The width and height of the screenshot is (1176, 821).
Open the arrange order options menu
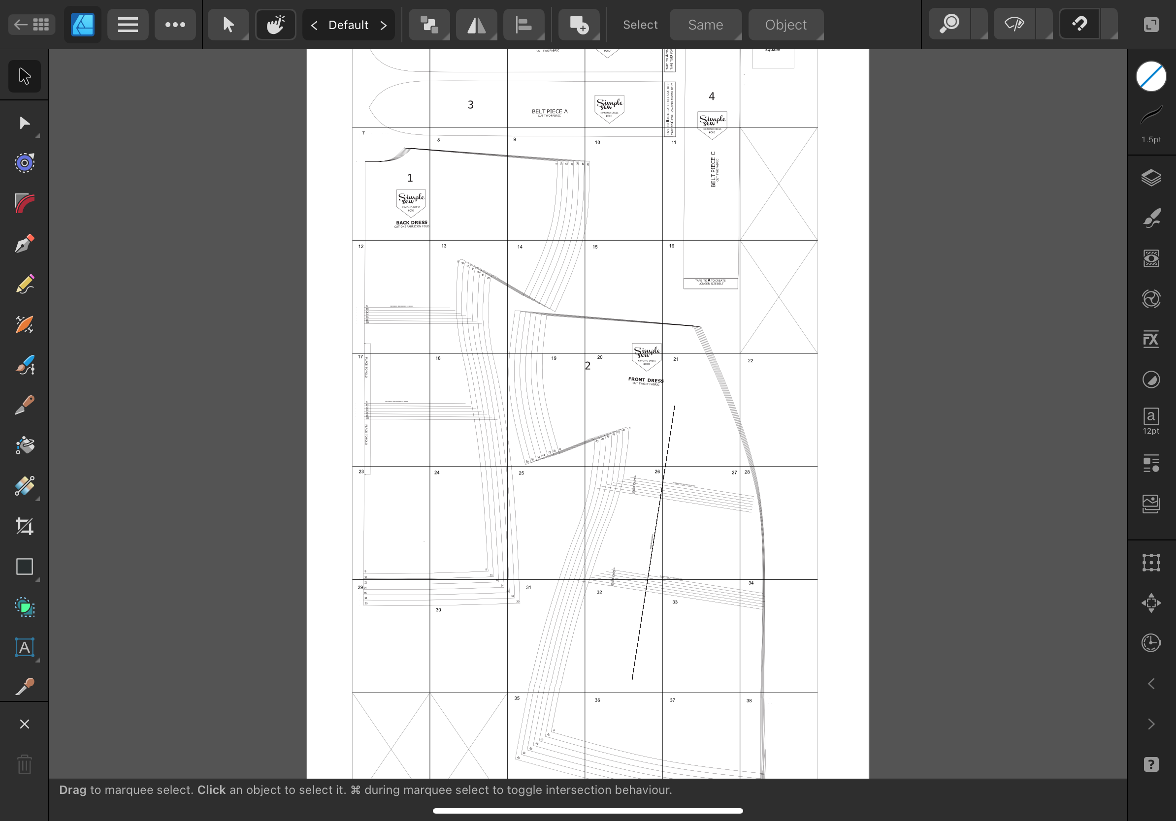coord(429,25)
